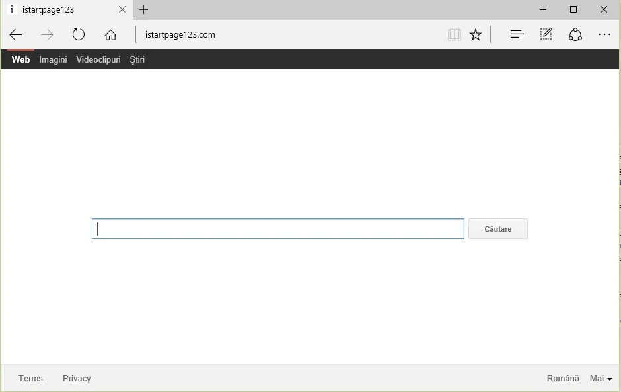This screenshot has height=392, width=621.
Task: Refresh the page with reload icon
Action: click(79, 35)
